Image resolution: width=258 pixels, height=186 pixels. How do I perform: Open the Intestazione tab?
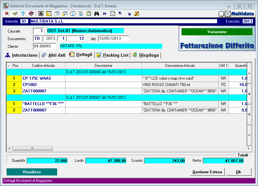[21, 55]
